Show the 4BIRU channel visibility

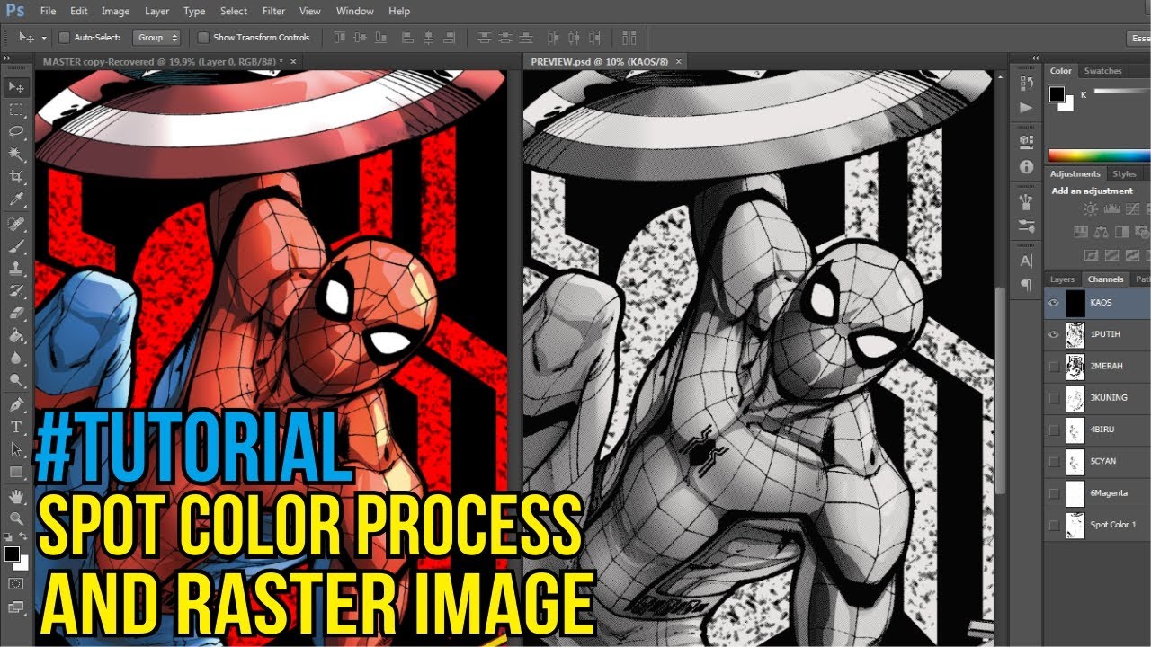1054,430
